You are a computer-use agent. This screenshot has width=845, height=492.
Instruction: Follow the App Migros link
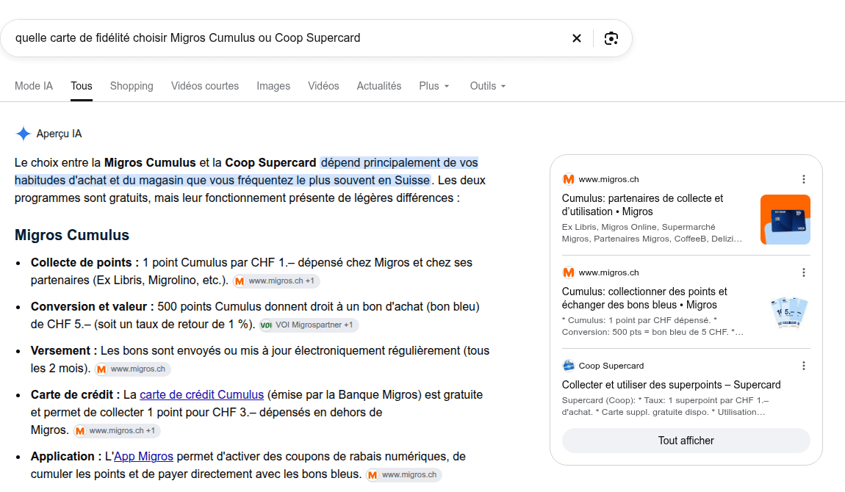(x=143, y=457)
